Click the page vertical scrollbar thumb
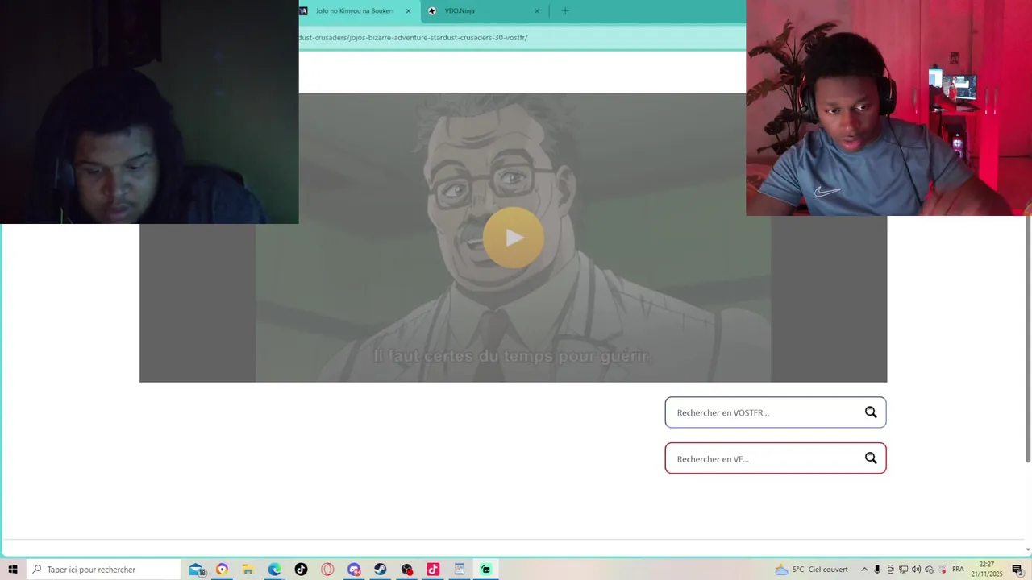This screenshot has width=1032, height=580. click(1028, 340)
